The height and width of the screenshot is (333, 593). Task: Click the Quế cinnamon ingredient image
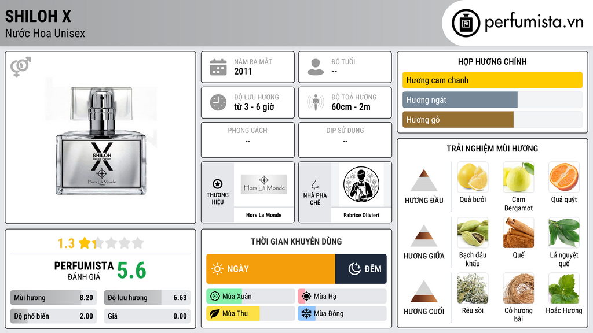[x=518, y=232]
